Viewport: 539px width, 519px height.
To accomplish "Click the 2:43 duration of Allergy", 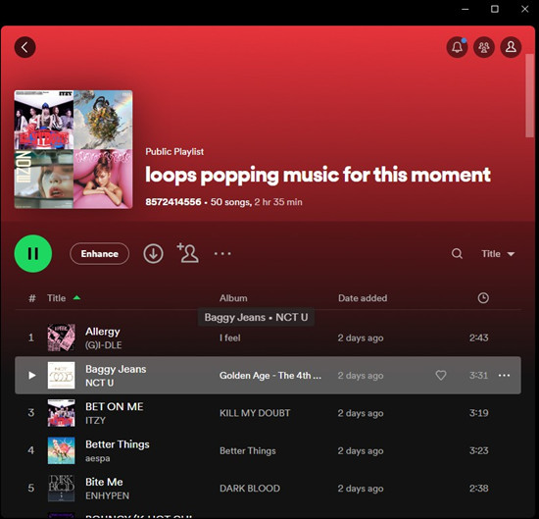I will [x=479, y=337].
